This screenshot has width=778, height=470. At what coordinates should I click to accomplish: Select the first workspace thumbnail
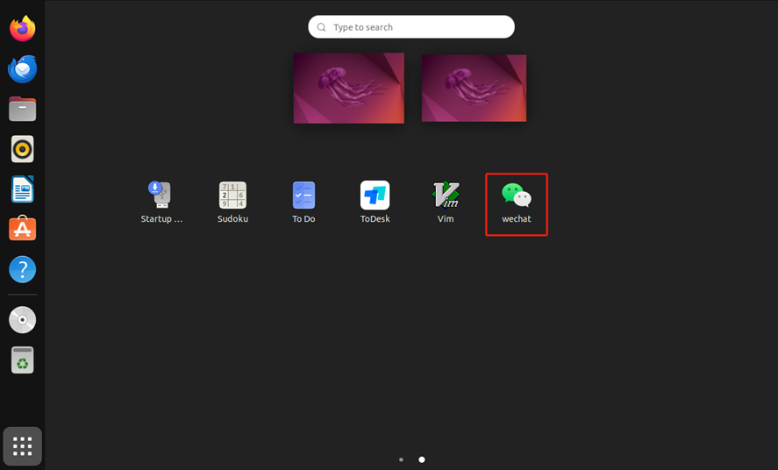(349, 89)
